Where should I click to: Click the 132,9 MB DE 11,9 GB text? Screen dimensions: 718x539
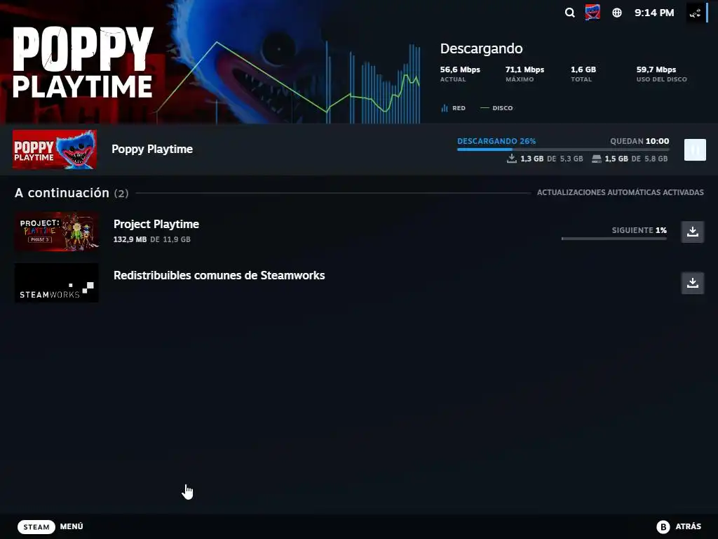(151, 239)
